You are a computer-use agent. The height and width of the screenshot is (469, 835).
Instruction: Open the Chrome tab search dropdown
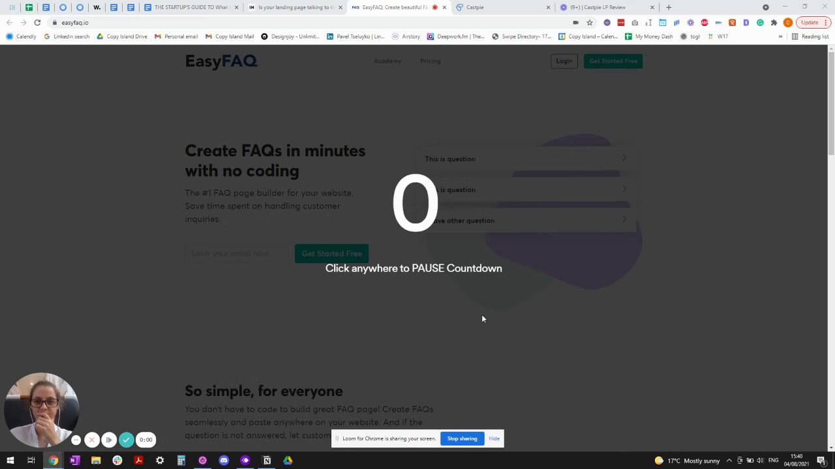click(x=766, y=7)
